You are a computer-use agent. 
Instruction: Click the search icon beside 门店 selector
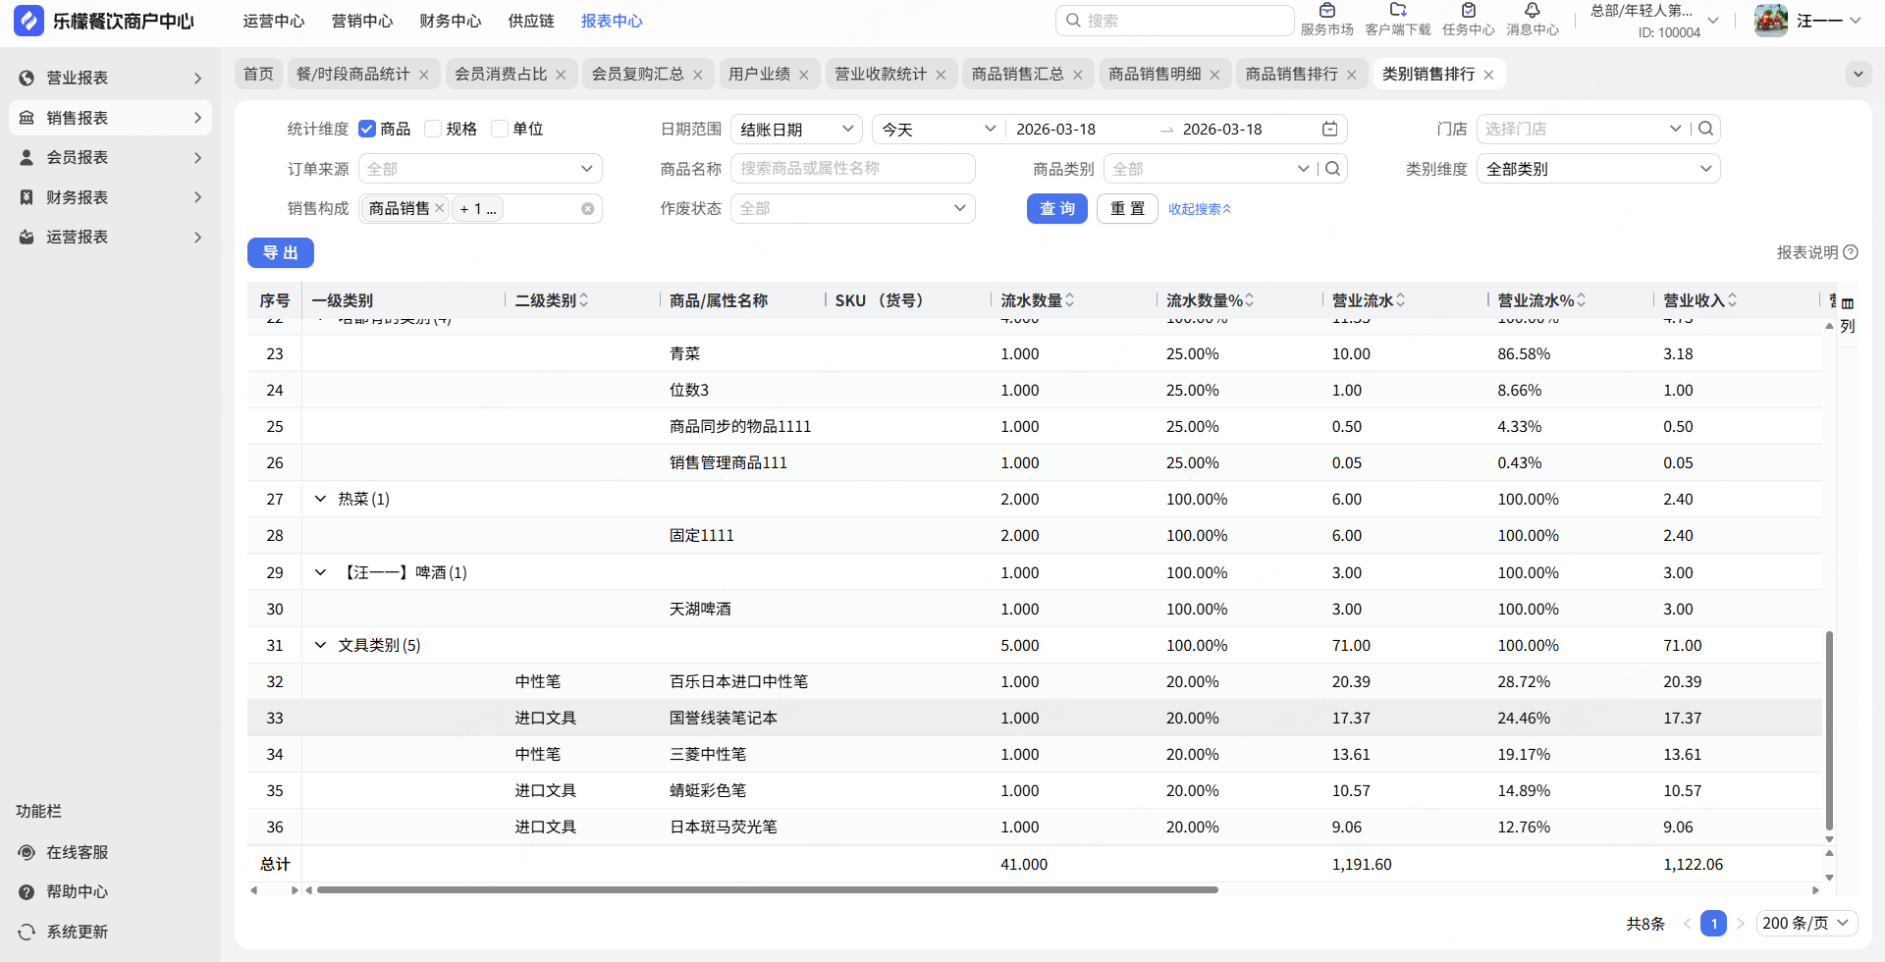point(1706,129)
